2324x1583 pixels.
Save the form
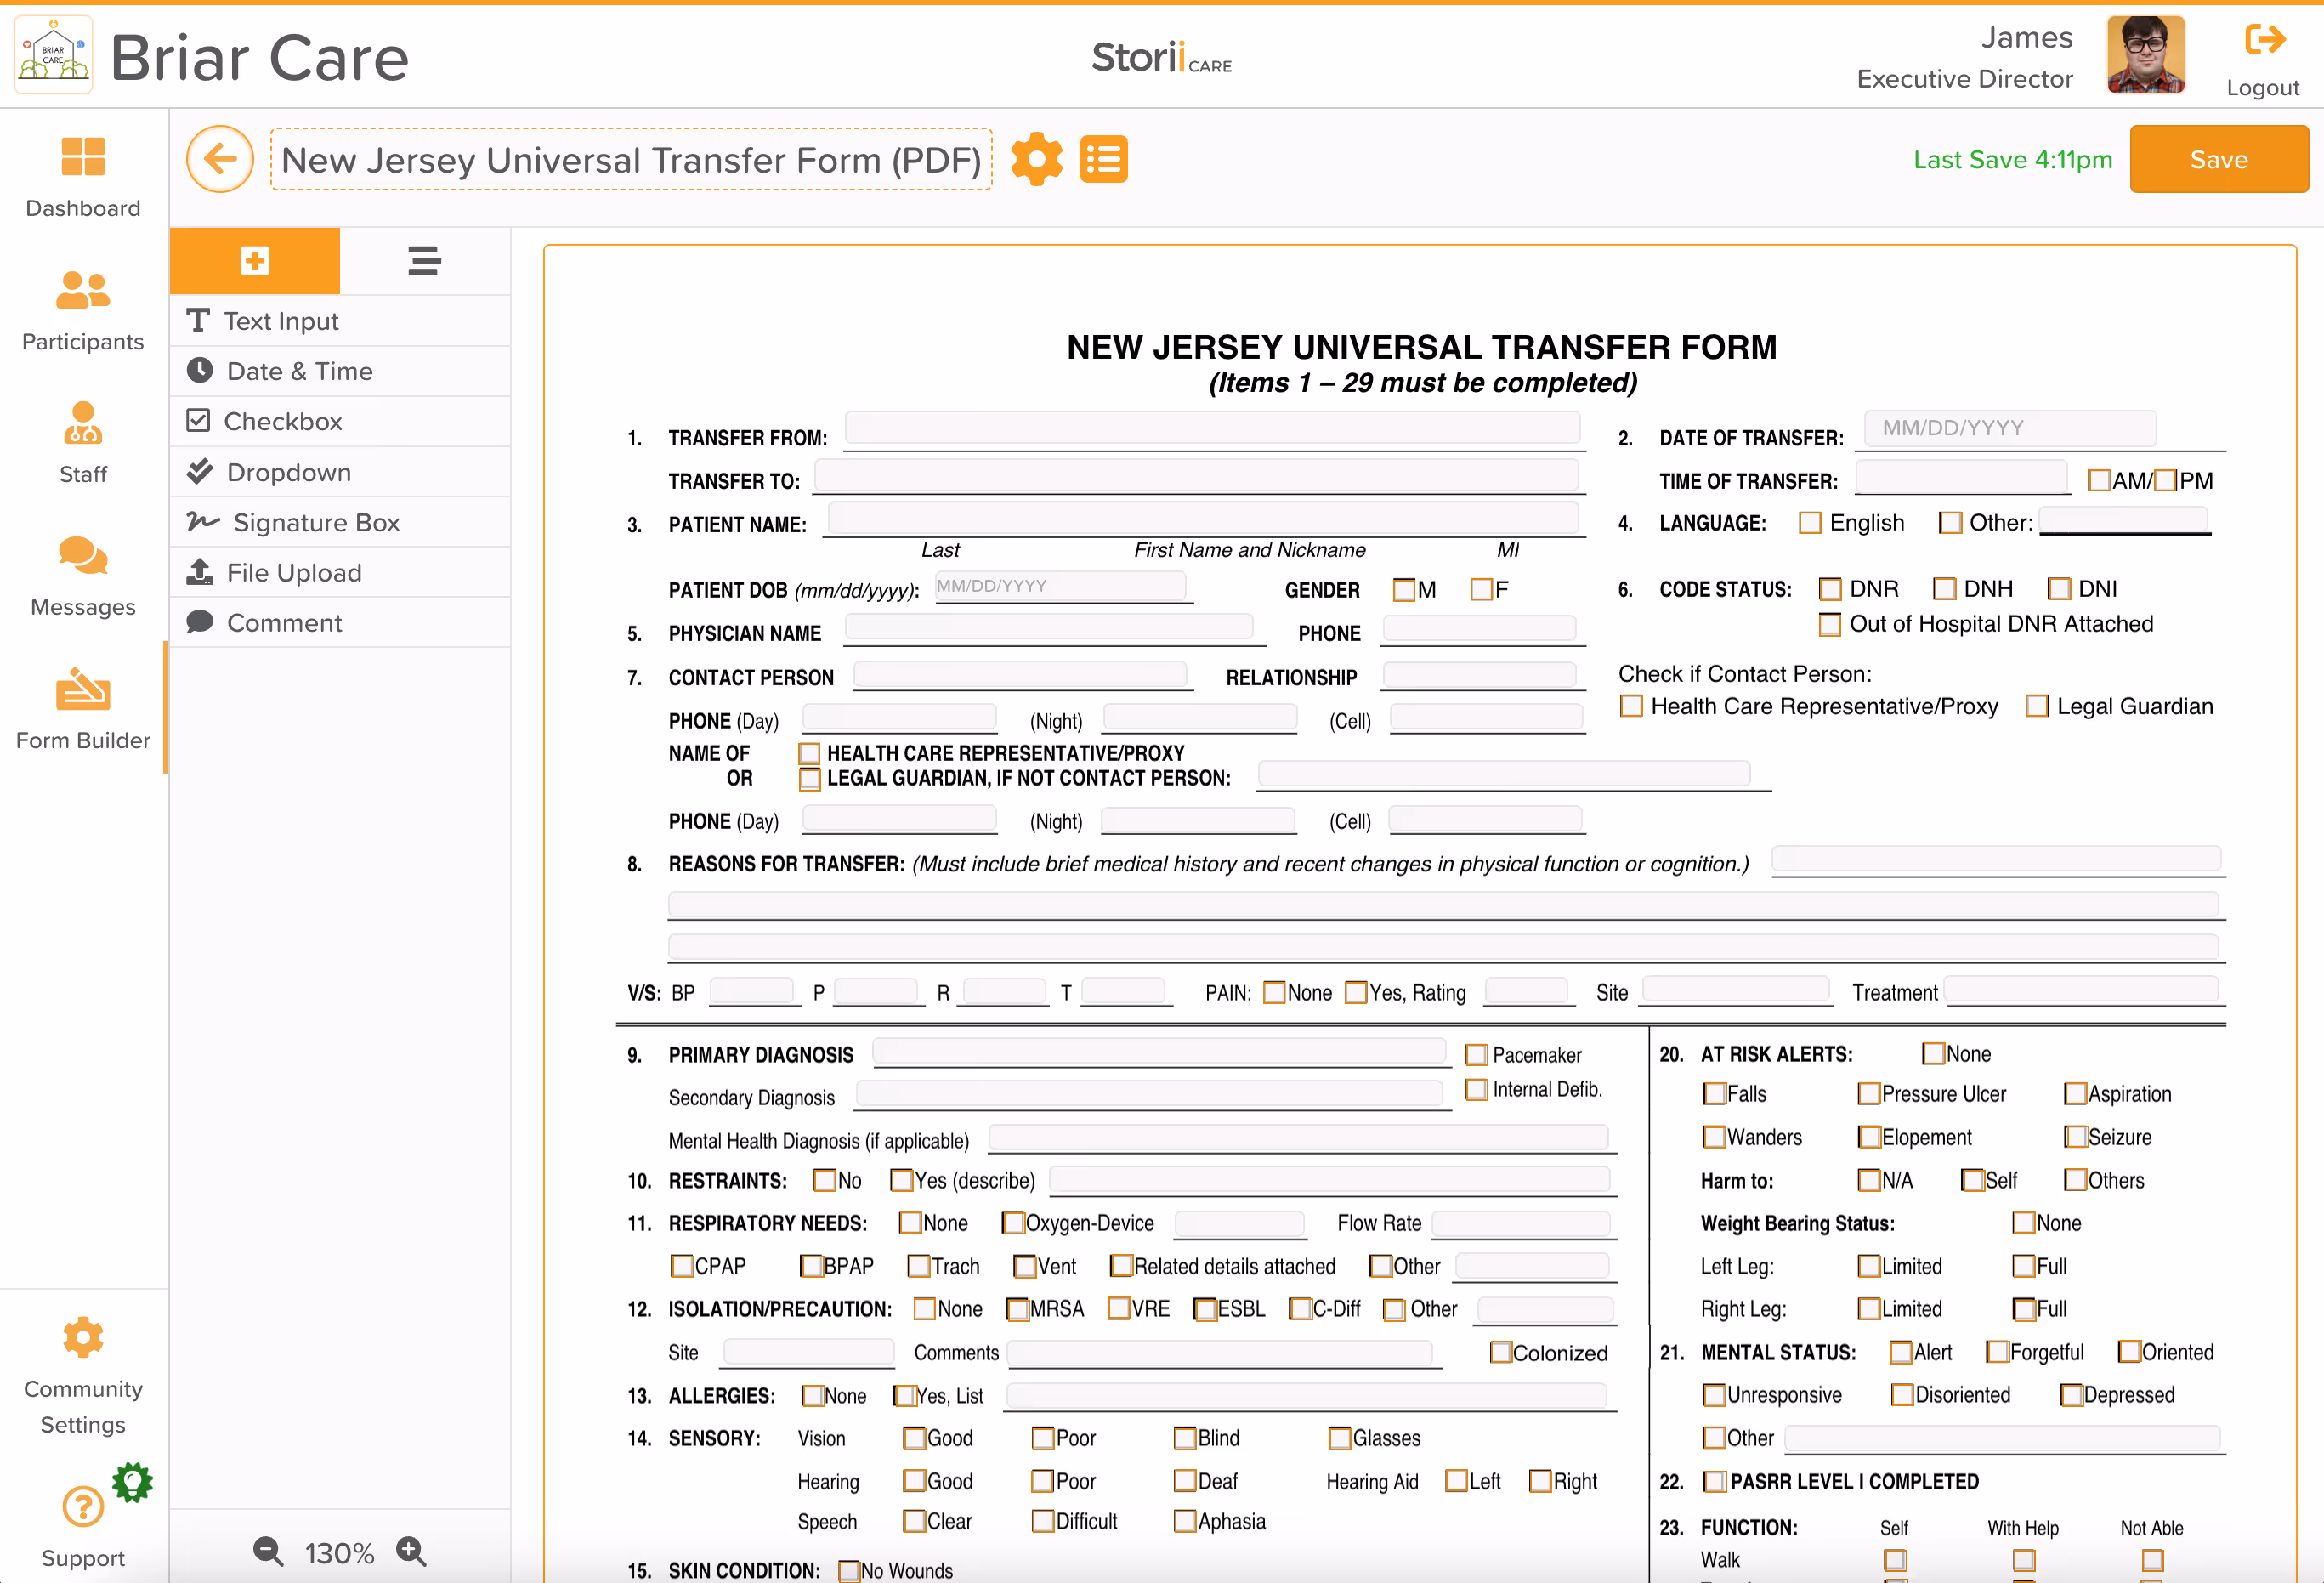tap(2218, 159)
